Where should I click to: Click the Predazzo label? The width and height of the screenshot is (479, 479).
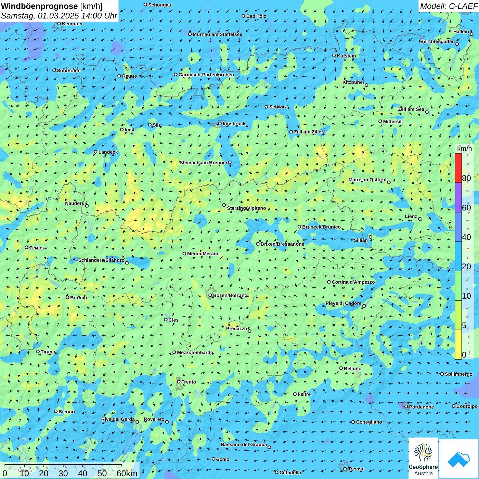[236, 328]
